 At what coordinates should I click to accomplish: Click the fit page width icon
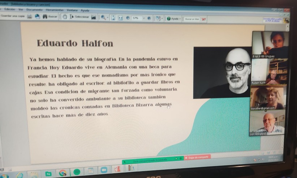pyautogui.click(x=120, y=18)
